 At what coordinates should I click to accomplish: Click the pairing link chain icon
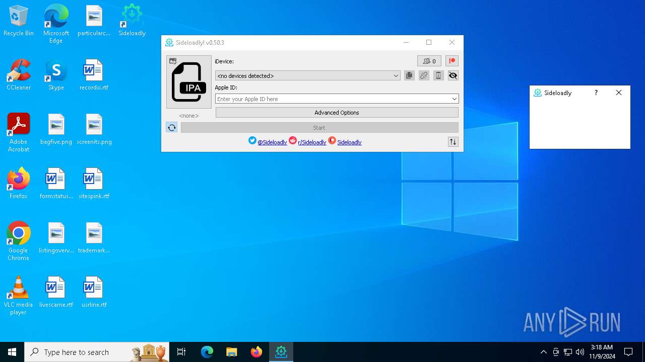point(424,75)
